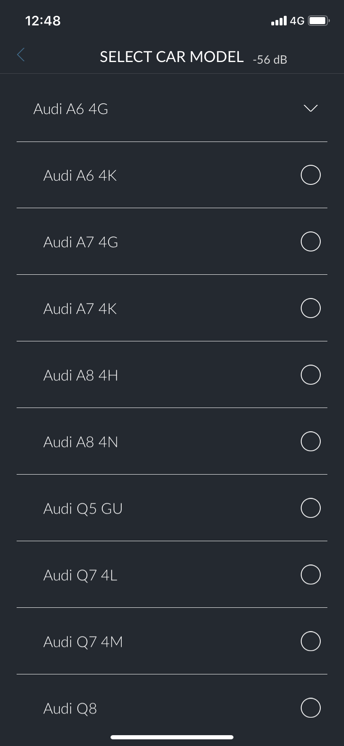Tap the Audi A8 4H list label
The height and width of the screenshot is (746, 344).
tap(81, 375)
